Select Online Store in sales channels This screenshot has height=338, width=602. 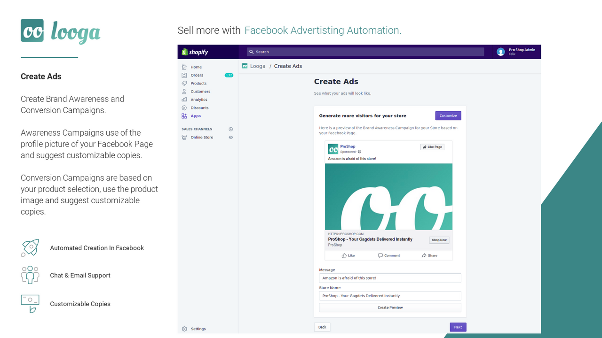coord(202,138)
